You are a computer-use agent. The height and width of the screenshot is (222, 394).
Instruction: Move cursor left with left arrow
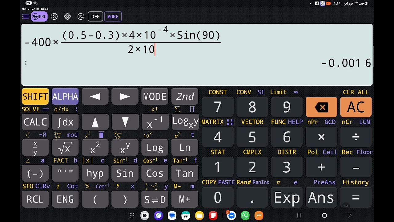pyautogui.click(x=95, y=97)
